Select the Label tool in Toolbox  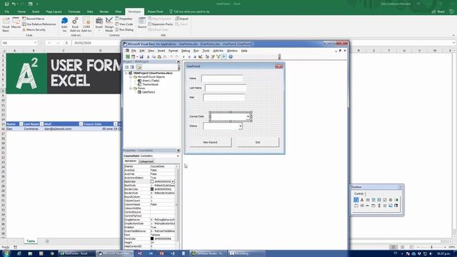[362, 200]
